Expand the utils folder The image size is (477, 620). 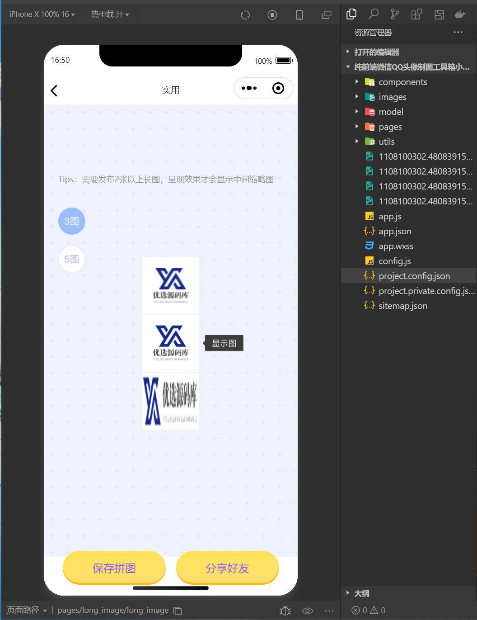pyautogui.click(x=409, y=142)
